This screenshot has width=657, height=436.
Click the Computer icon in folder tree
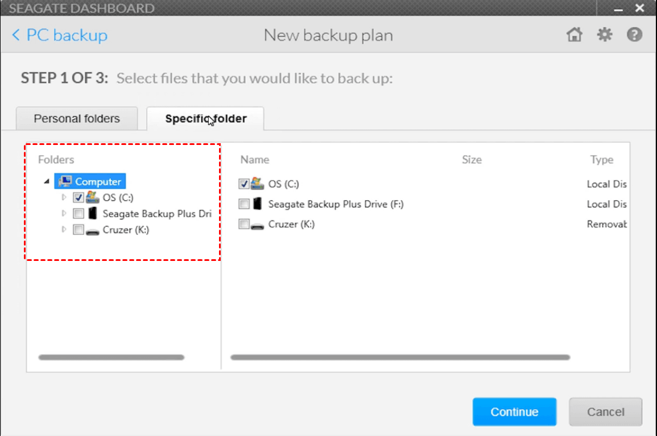[65, 182]
